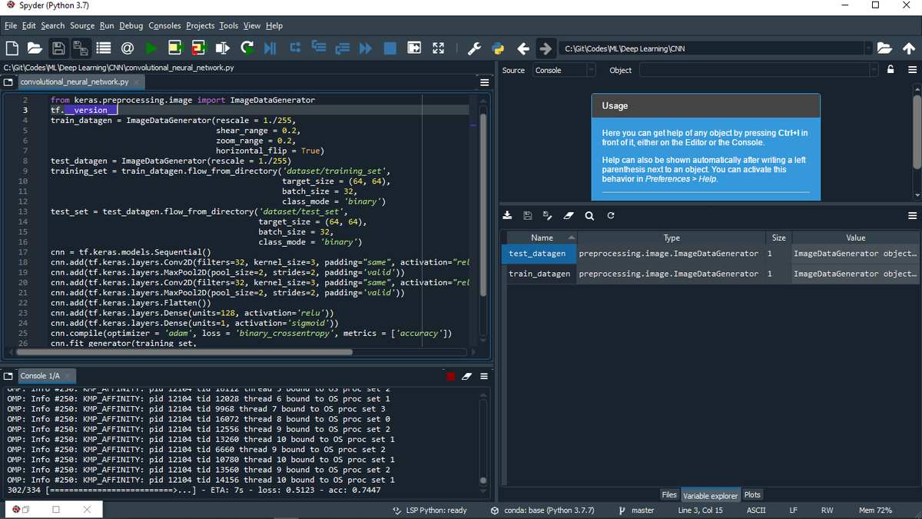Clear the console with eraser icon
The width and height of the screenshot is (922, 519).
pos(468,376)
